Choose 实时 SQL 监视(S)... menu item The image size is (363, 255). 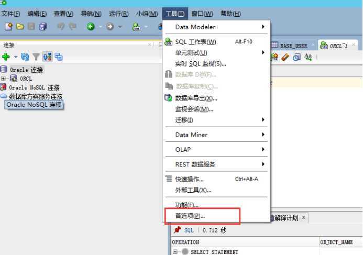(x=216, y=64)
